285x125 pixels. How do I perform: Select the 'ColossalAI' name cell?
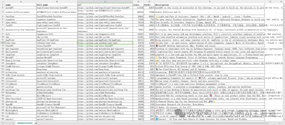click(x=21, y=81)
